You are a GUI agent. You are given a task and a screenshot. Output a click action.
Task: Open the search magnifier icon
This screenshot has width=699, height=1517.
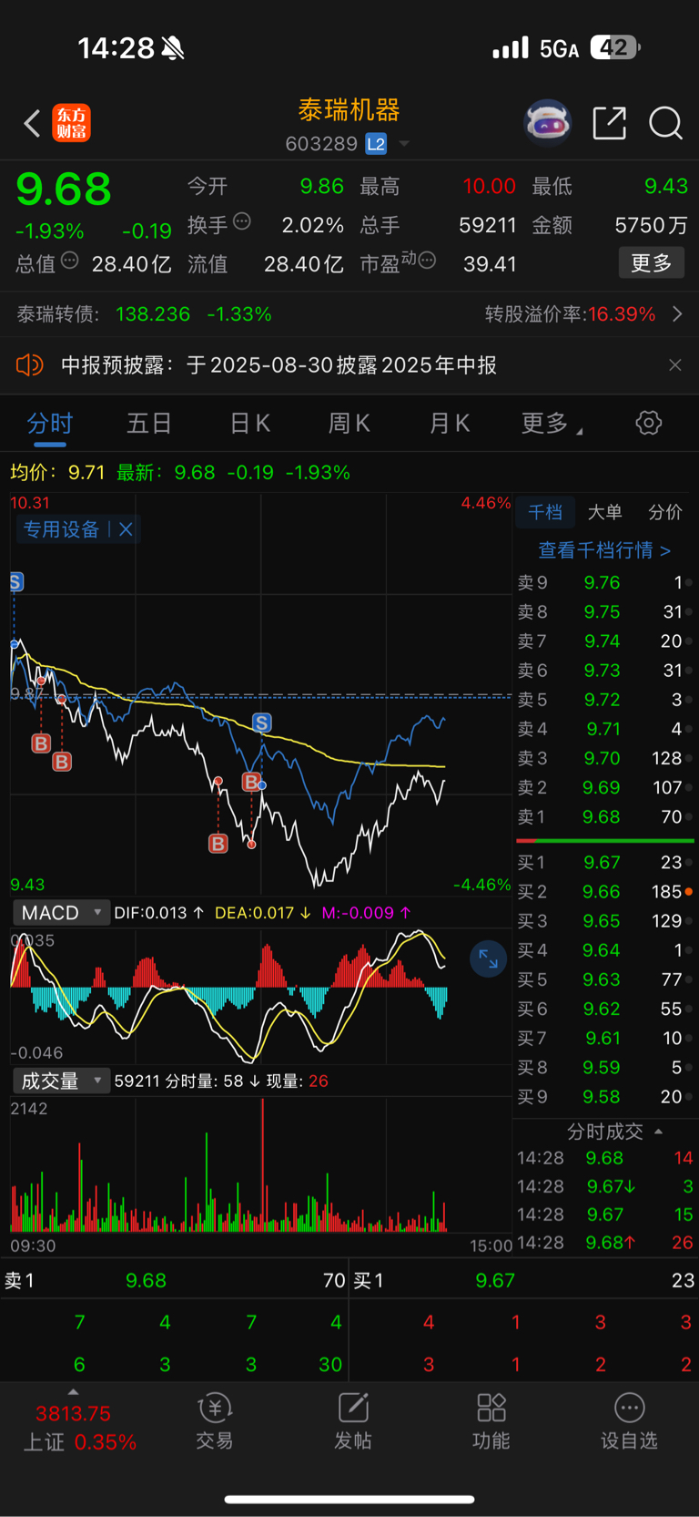pyautogui.click(x=665, y=123)
